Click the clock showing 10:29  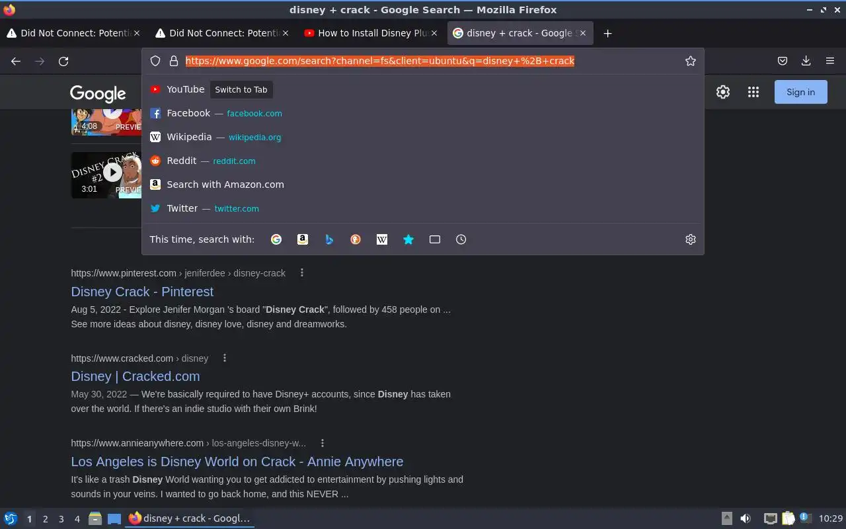[831, 518]
